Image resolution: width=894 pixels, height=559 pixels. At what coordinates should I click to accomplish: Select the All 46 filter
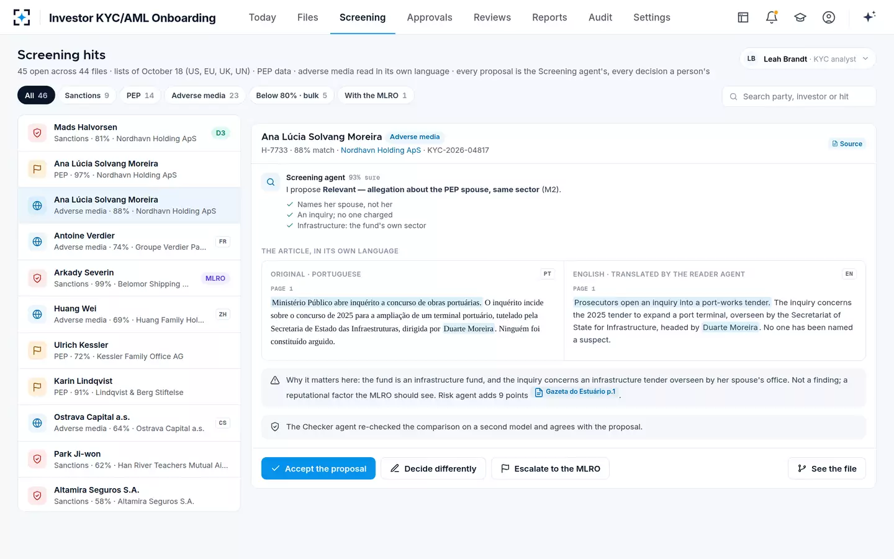(x=36, y=95)
